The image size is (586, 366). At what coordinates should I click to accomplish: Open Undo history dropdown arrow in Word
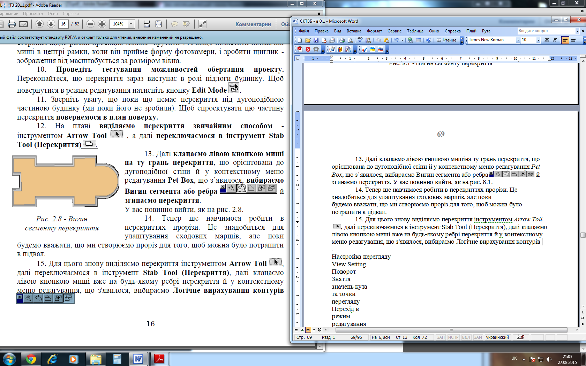tap(402, 40)
